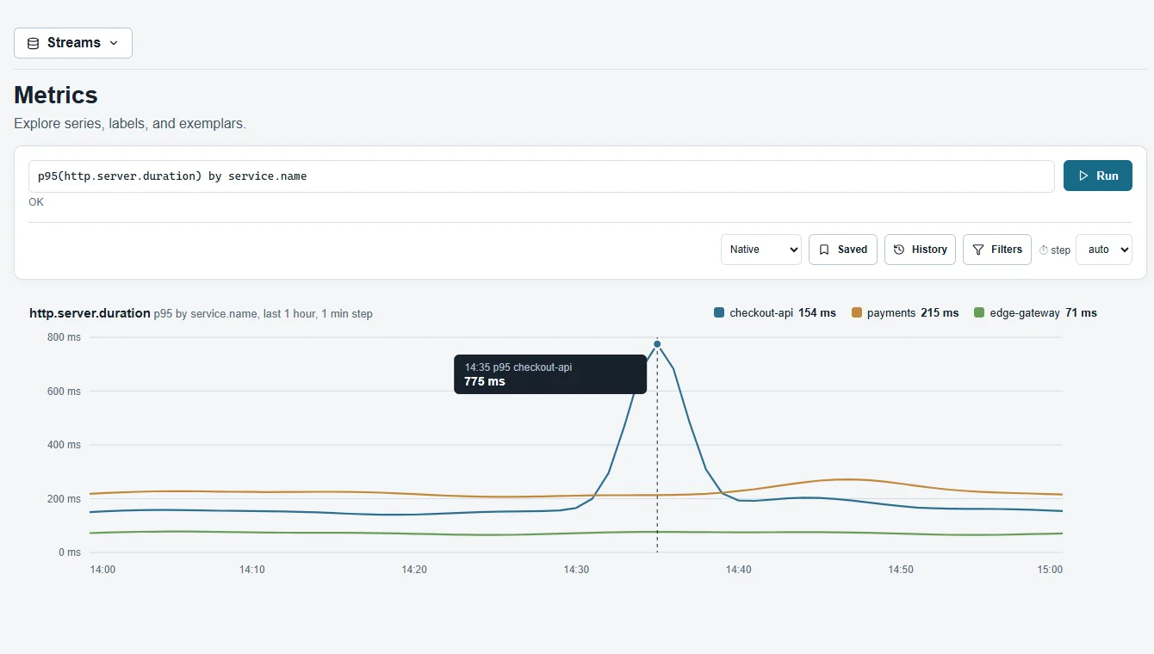This screenshot has height=654, width=1154.
Task: Click the 14:00 x-axis label
Action: [x=102, y=570]
